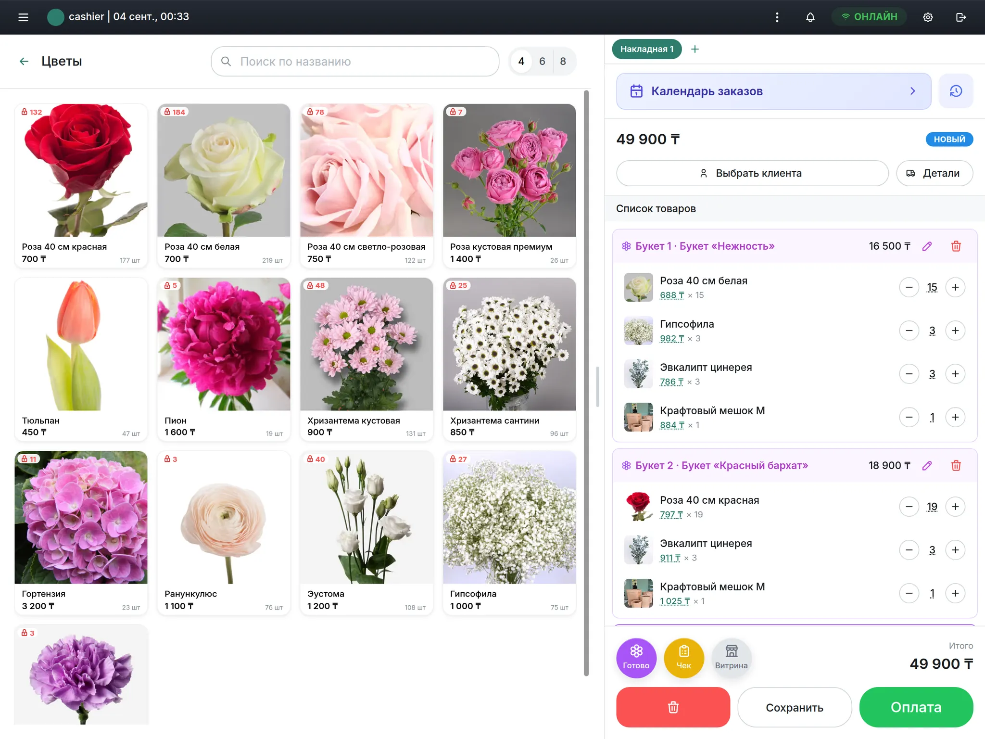This screenshot has height=739, width=985.
Task: Expand Календарь заказов panel
Action: pos(773,91)
